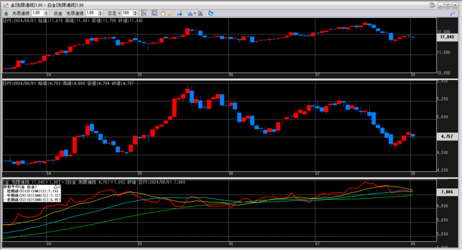Click the 白金 symbol label in toolbar
The height and width of the screenshot is (250, 462).
(x=58, y=13)
